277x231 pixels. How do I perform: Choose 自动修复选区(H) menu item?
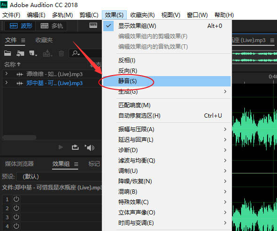coord(167,116)
